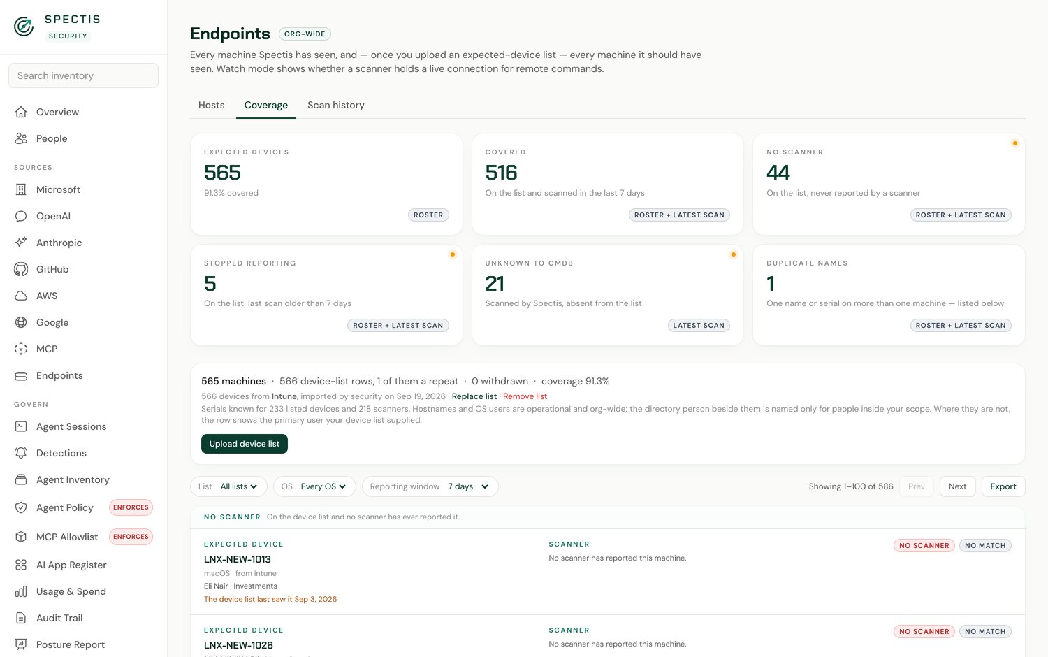Click the Microsoft building icon

[21, 189]
